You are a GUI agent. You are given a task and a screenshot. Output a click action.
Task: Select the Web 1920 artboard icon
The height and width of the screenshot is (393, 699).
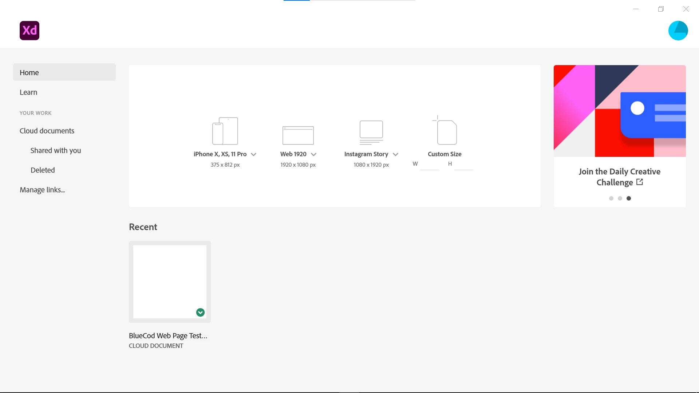[x=298, y=135]
